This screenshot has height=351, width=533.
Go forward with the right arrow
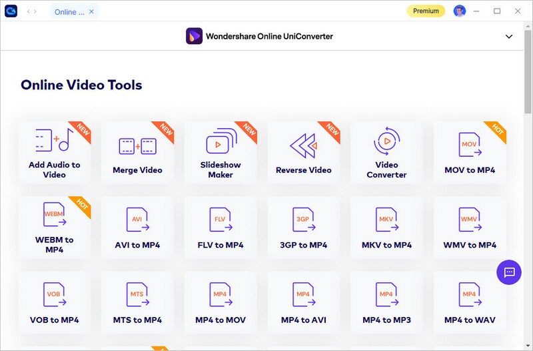(x=35, y=11)
